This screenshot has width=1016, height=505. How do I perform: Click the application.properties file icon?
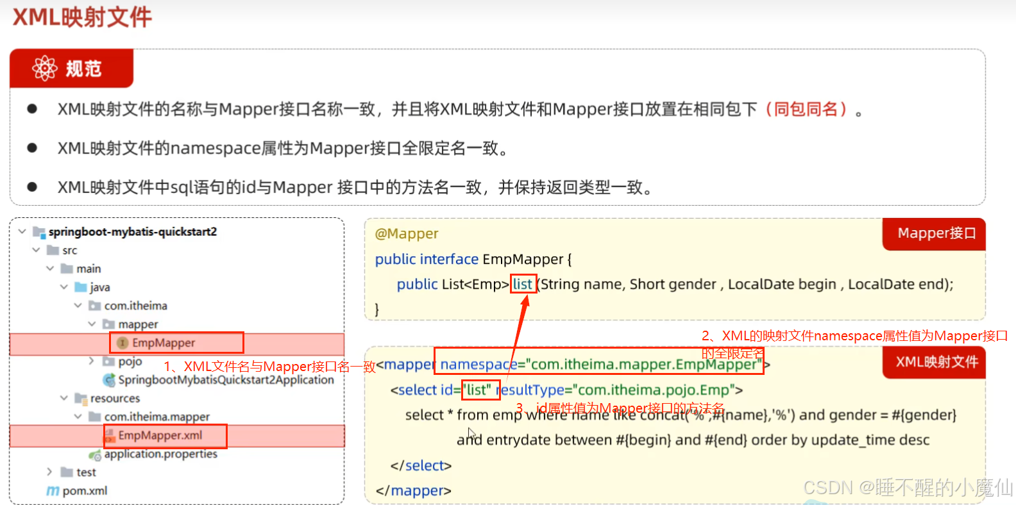click(x=95, y=454)
